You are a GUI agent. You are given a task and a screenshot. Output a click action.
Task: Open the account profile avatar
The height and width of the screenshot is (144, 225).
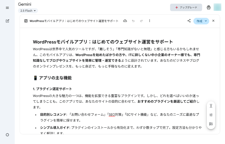pos(217,7)
